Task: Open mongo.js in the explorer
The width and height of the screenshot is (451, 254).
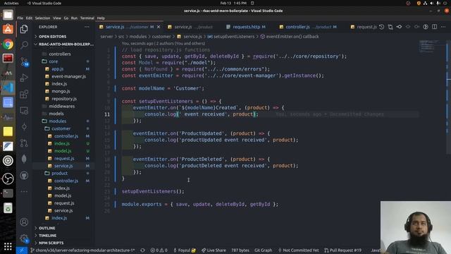Action: [x=61, y=91]
